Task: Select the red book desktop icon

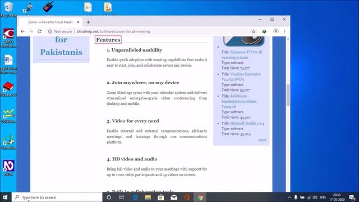Action: click(8, 89)
